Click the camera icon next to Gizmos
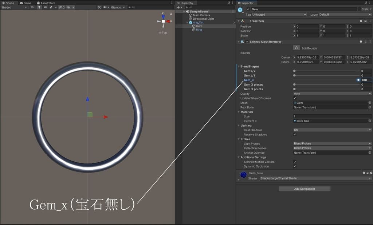Image resolution: width=373 pixels, height=225 pixels. coord(105,7)
